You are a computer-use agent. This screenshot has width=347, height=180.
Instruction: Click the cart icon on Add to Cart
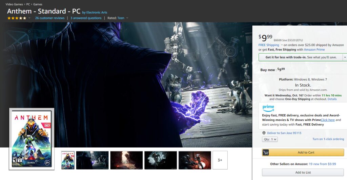point(266,152)
